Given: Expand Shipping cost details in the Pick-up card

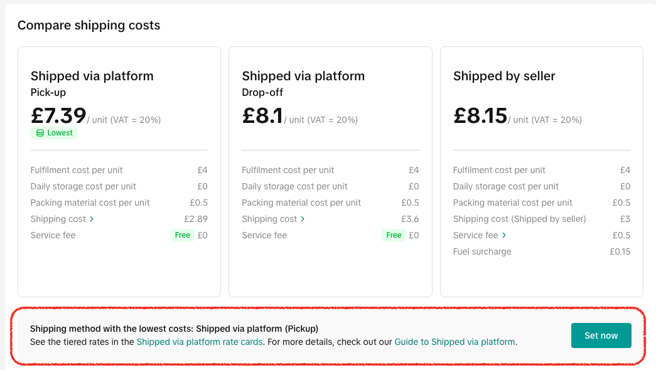Looking at the screenshot, I should point(92,219).
